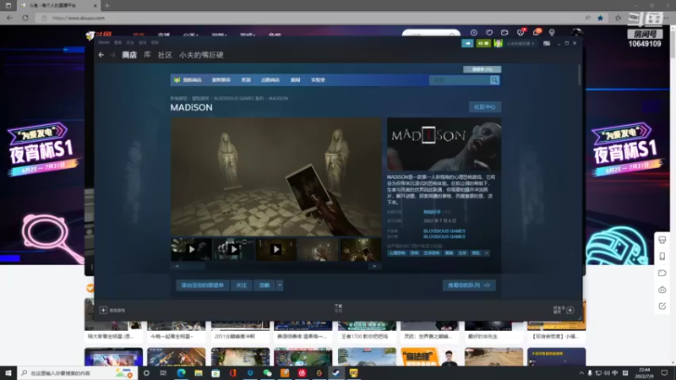This screenshot has width=676, height=380.
Task: Click Steam's blue announcements megaphone button
Action: [467, 43]
